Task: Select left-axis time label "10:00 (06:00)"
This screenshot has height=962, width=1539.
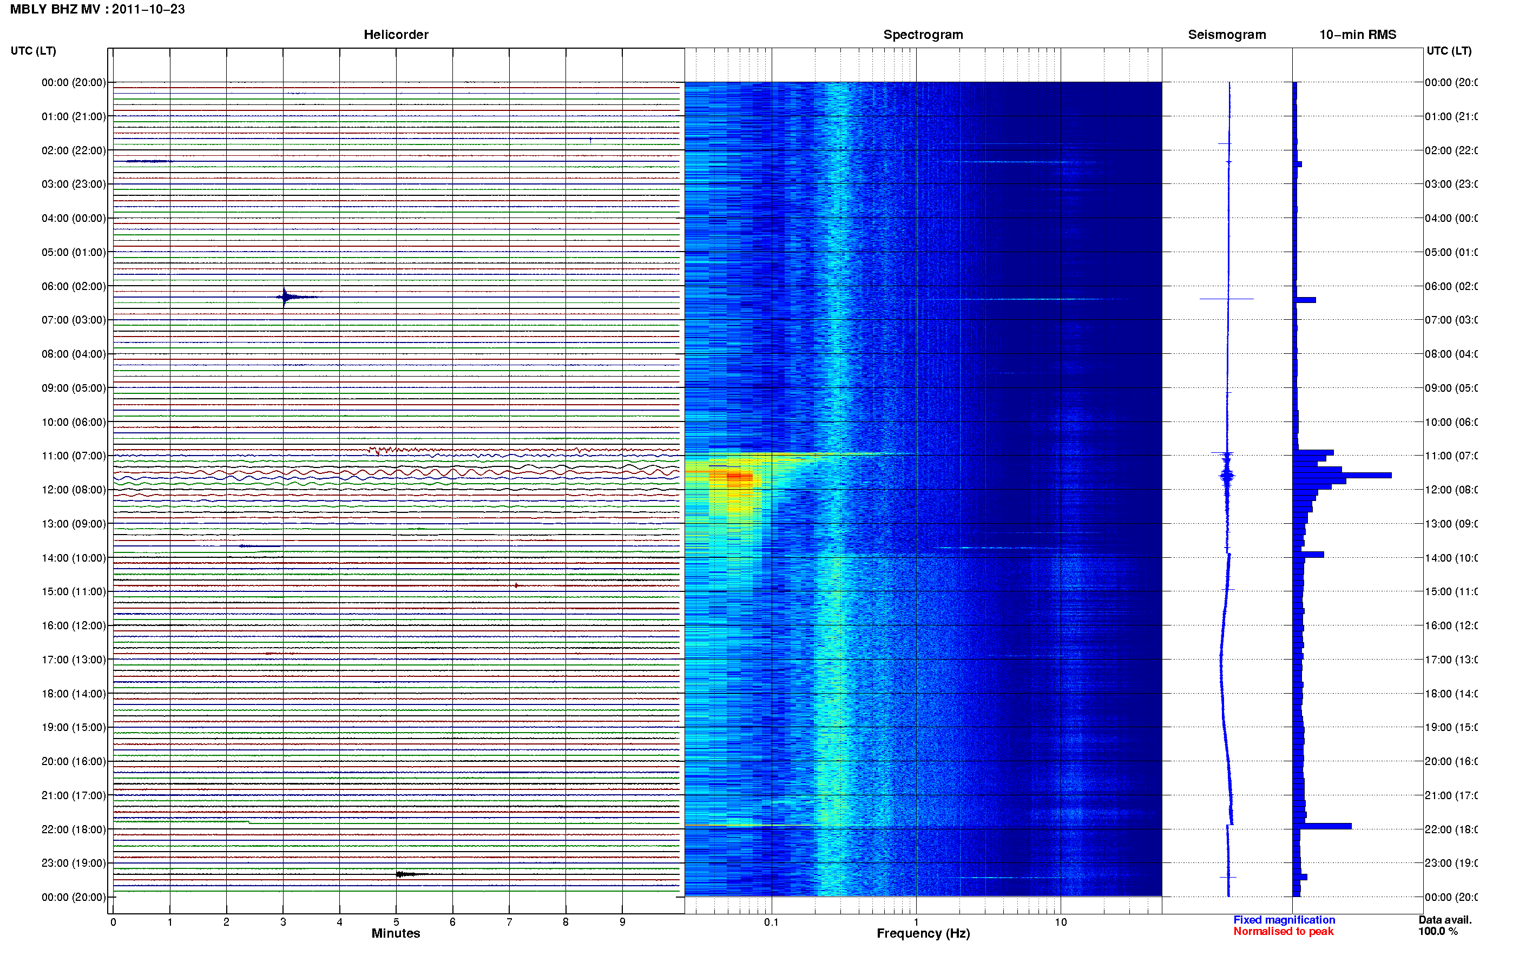Action: tap(74, 423)
